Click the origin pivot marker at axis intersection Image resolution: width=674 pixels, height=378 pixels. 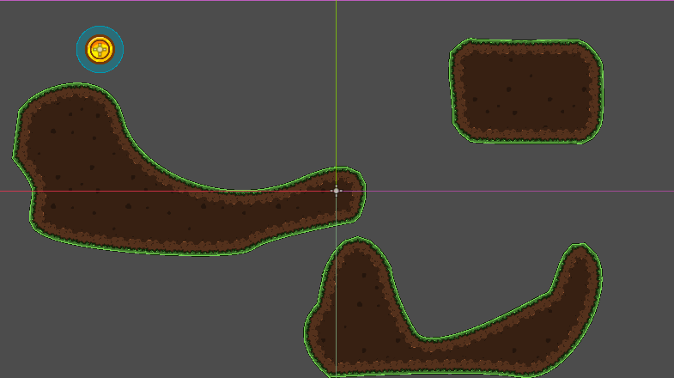tap(336, 191)
